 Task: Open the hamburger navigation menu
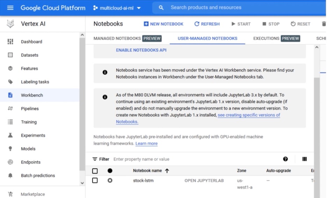[x=10, y=8]
